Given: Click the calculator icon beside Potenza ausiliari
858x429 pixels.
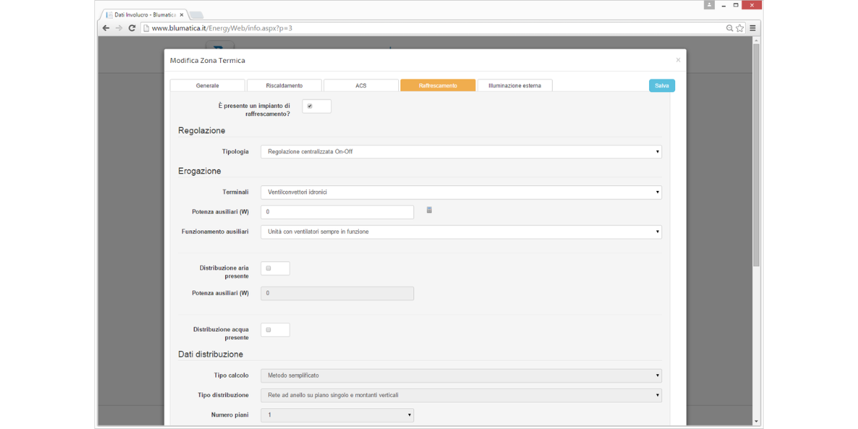Looking at the screenshot, I should pos(429,210).
